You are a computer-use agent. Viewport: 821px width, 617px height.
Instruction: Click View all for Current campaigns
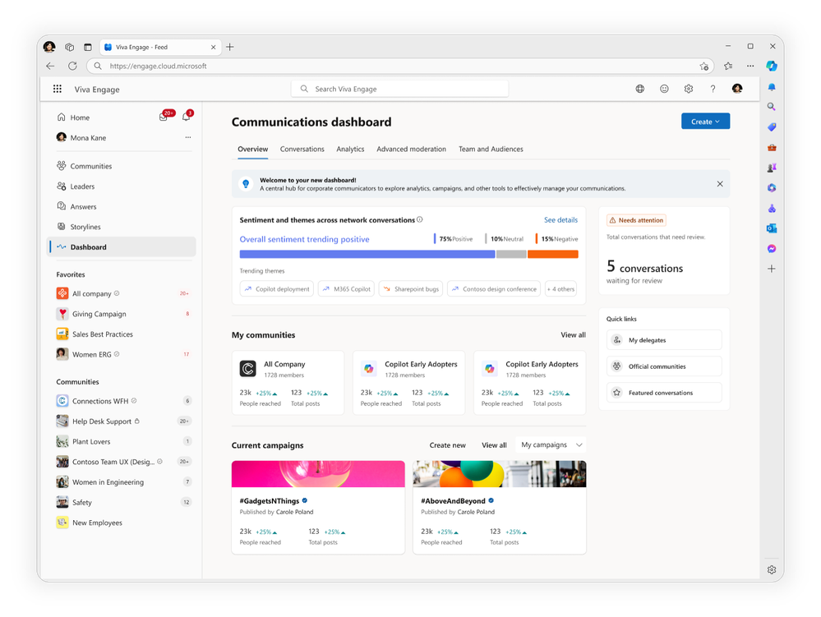(494, 445)
